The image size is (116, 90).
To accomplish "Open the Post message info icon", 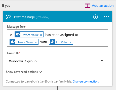I will point(95,17).
